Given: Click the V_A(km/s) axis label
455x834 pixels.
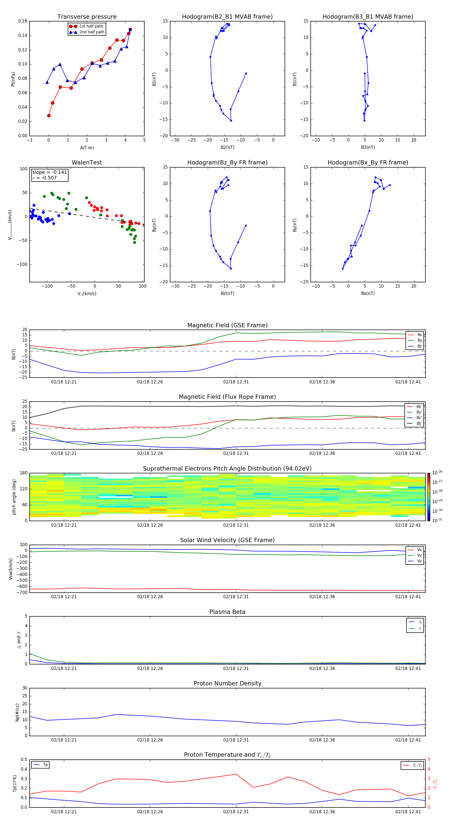Looking at the screenshot, I should tap(87, 294).
